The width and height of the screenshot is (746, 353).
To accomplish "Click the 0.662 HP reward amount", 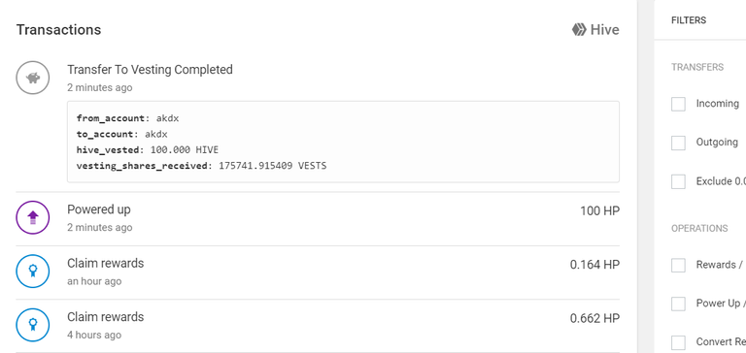I will click(x=594, y=318).
